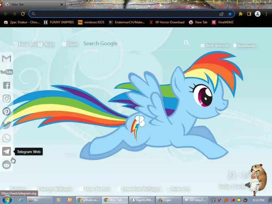Open the Telegram Web sidebar shortcut

[7, 151]
